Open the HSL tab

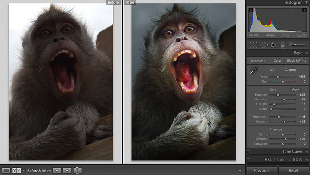pos(268,160)
